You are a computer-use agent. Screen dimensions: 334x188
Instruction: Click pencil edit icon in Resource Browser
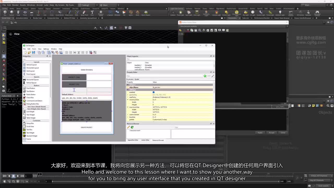coord(128,127)
